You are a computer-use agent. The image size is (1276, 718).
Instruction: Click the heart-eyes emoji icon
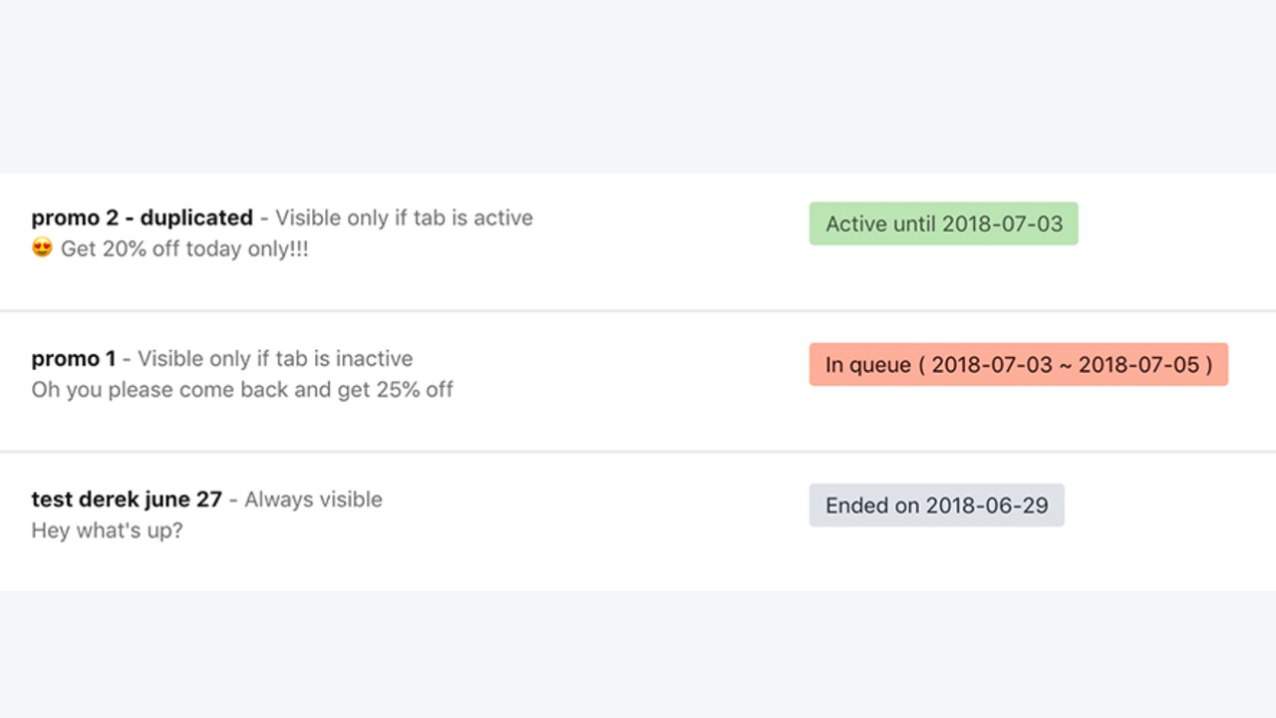pos(42,248)
